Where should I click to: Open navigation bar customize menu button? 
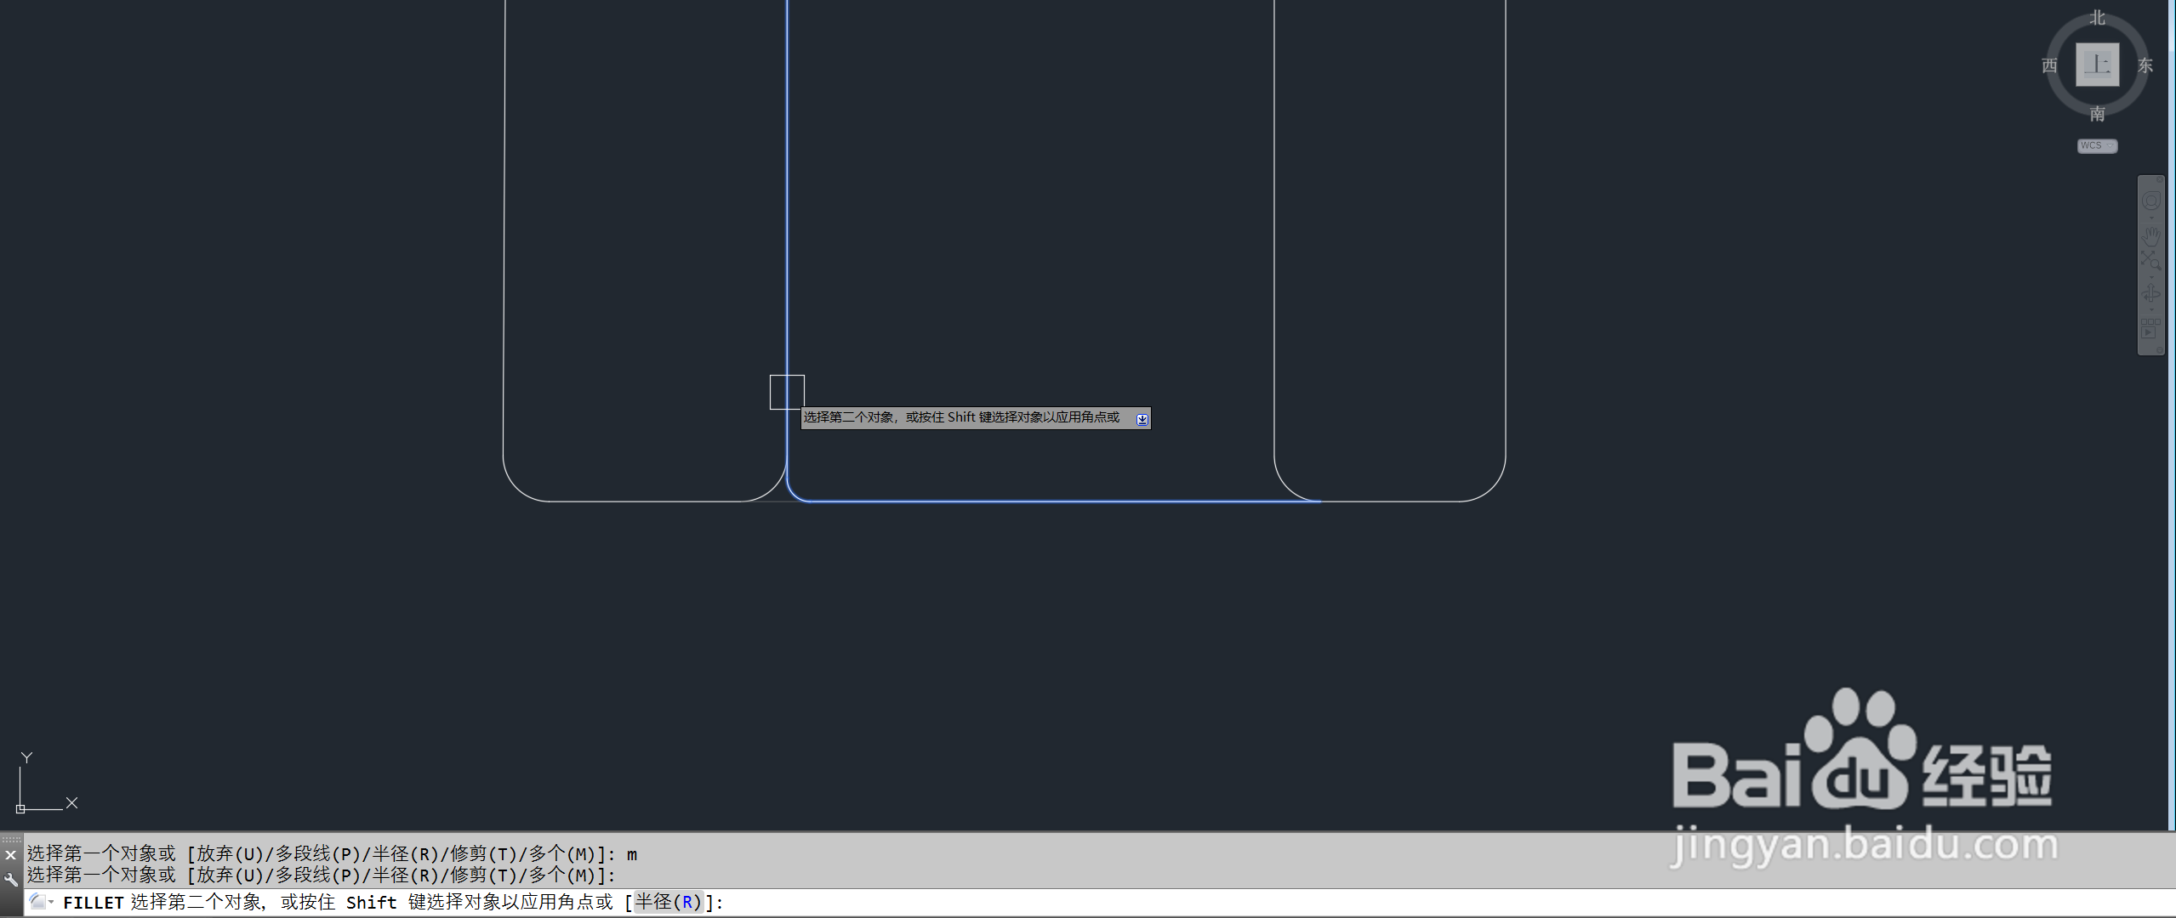2160,349
